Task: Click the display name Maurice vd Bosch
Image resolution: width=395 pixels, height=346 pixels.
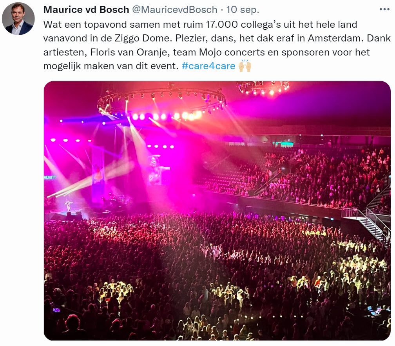Action: click(86, 9)
